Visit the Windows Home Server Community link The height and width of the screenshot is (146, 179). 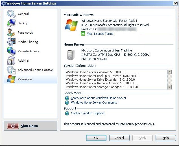94,102
